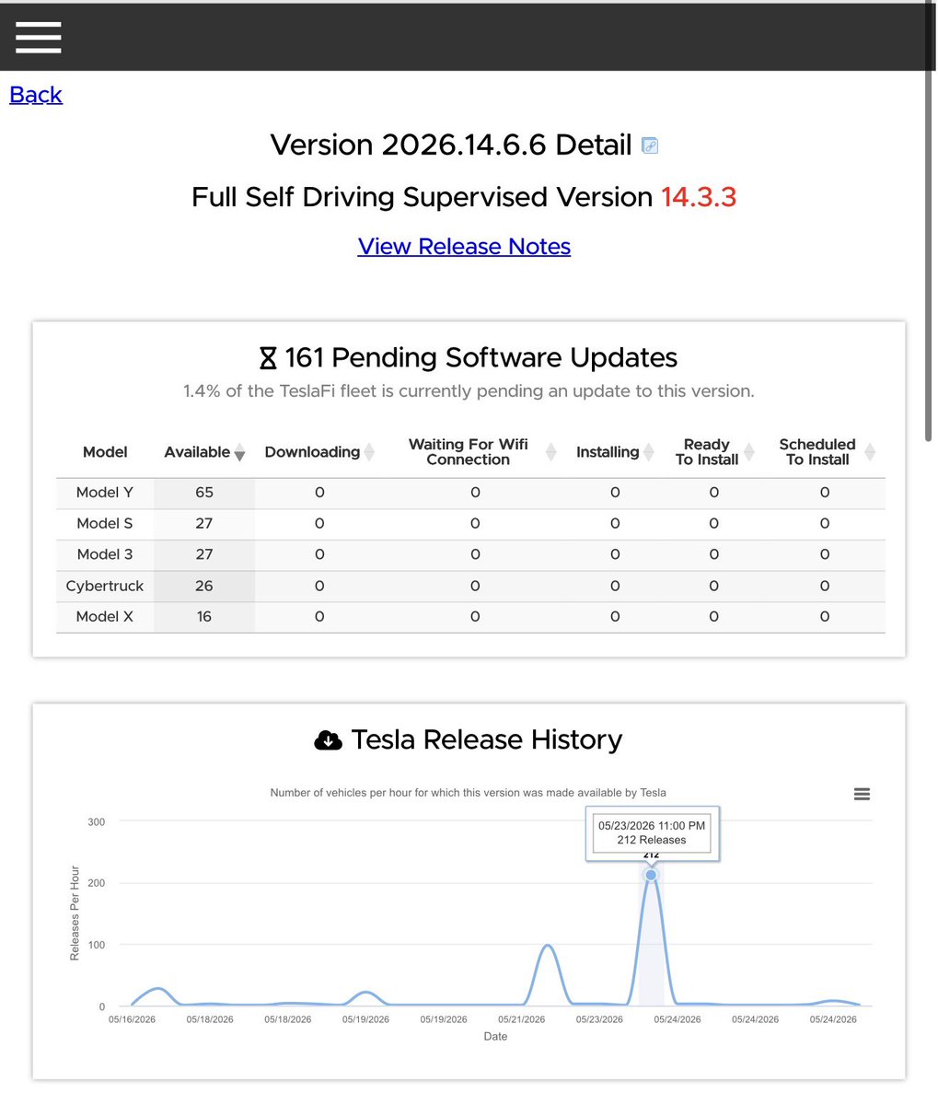Click the chart tooltip showing 05/23/2026 11:00 PM
938x1105 pixels.
(x=652, y=833)
